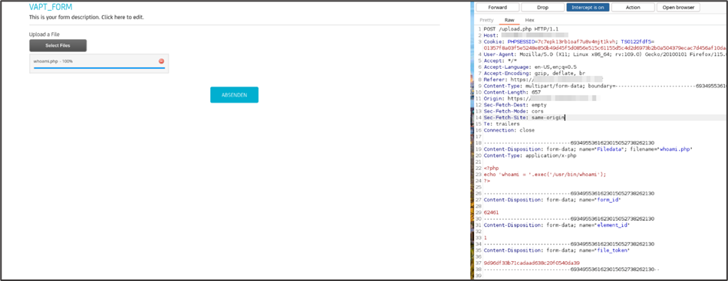Drop the intercepted request

point(542,8)
